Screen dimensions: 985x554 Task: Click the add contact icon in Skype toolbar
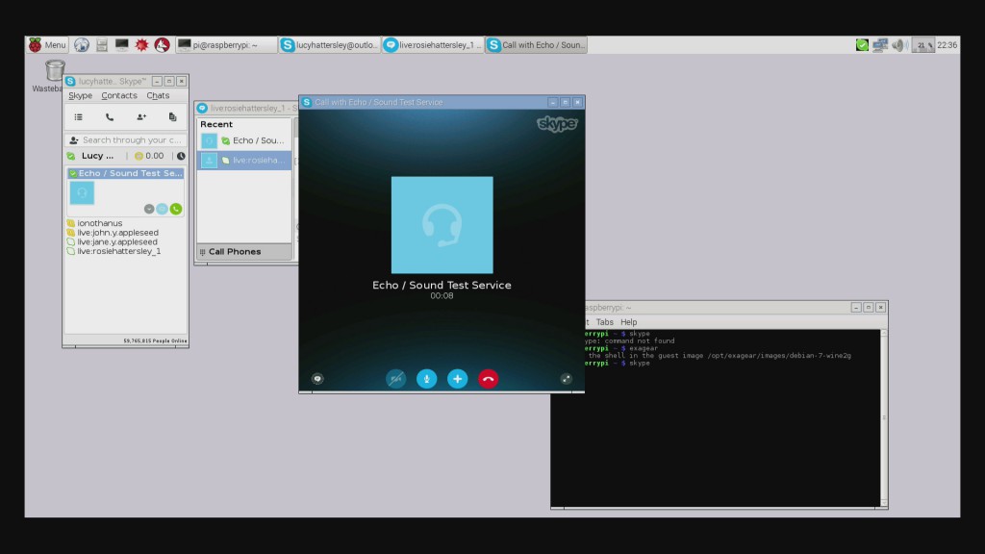pyautogui.click(x=141, y=116)
